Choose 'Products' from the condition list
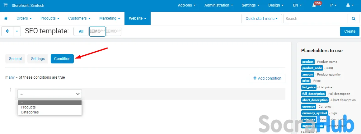The image size is (361, 134). 28,107
